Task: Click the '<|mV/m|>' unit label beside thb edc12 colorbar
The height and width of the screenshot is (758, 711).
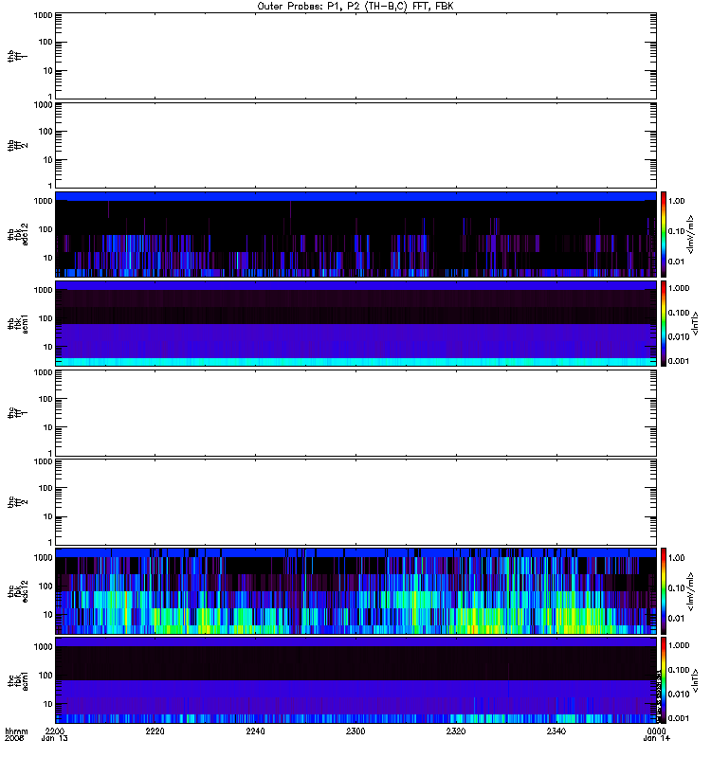Action: click(x=691, y=234)
